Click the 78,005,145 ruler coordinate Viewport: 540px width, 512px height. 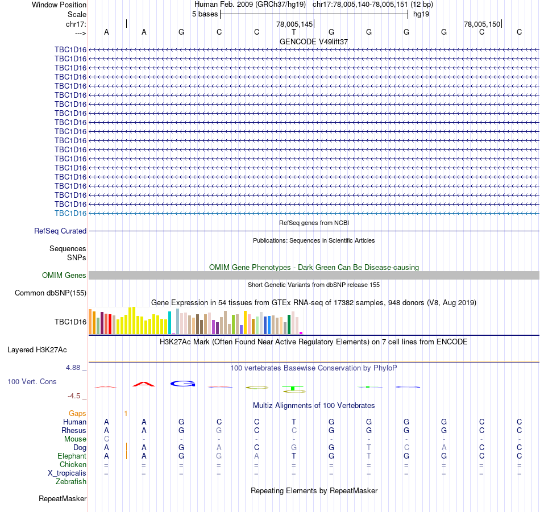point(294,24)
